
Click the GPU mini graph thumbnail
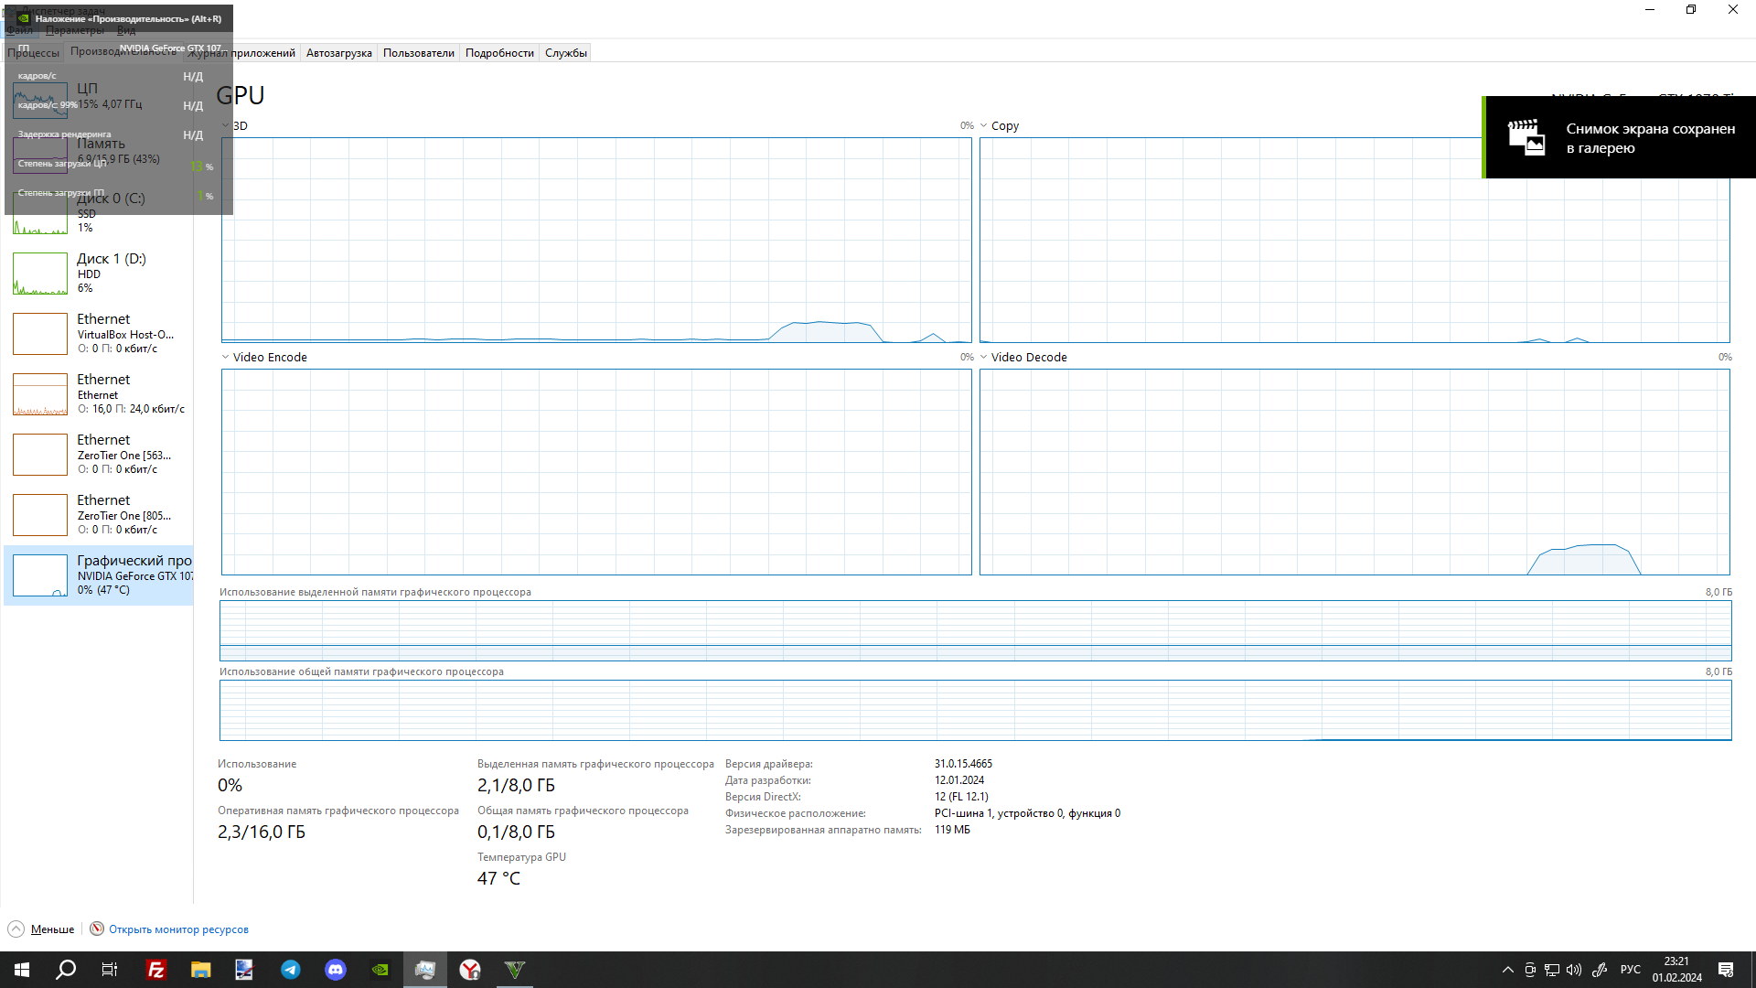coord(40,575)
